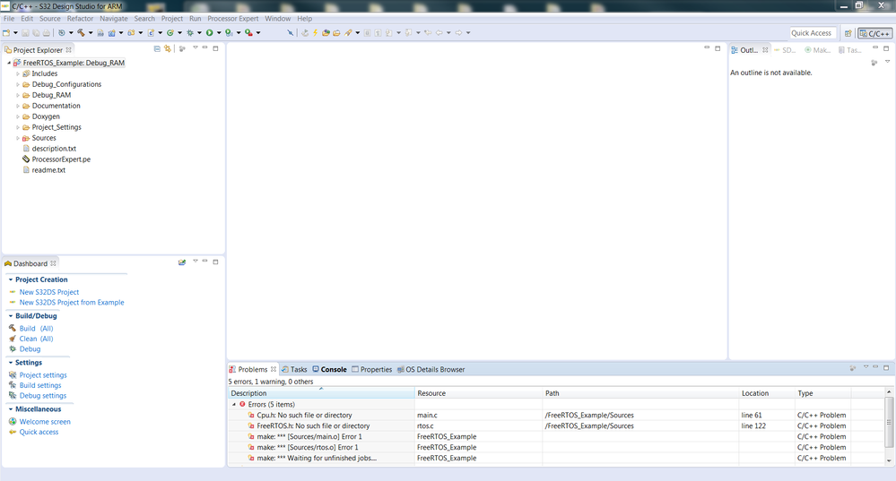Collapse the Project Creation section
896x481 pixels.
10,279
